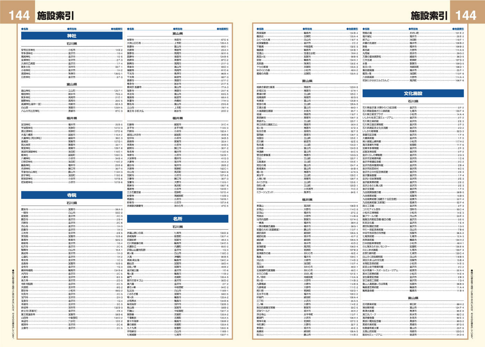Click the blue 名所 section banner
This screenshot has width=485, height=347.
(178, 219)
